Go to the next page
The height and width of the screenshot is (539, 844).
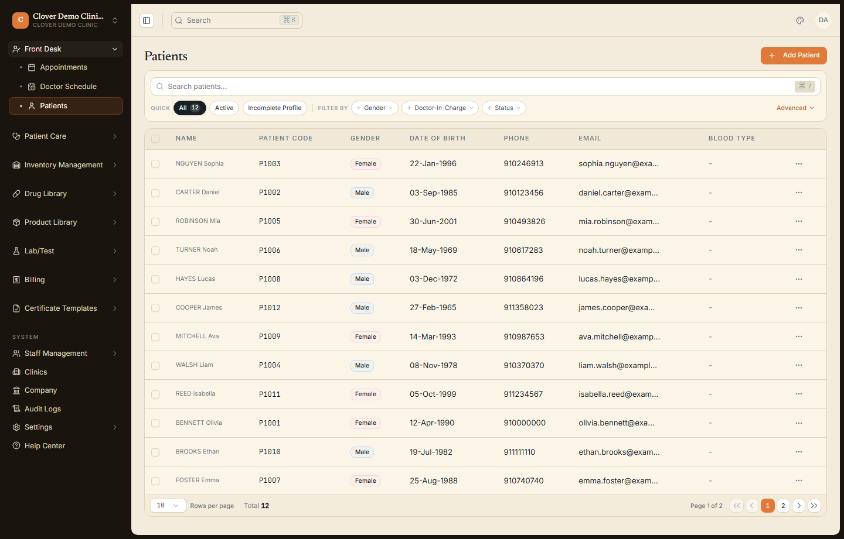[x=798, y=506]
